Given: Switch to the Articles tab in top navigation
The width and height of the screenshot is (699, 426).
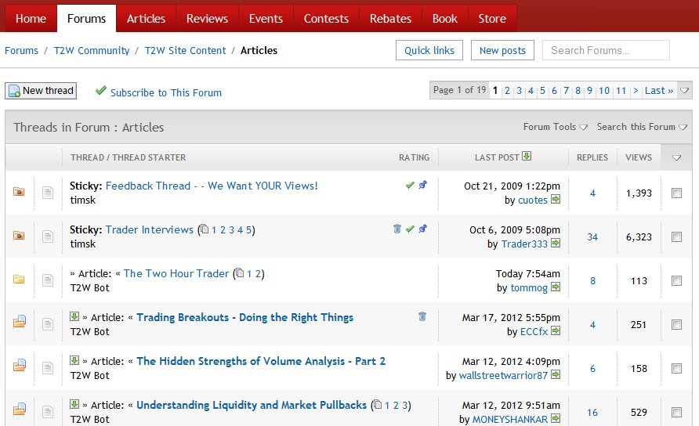Looking at the screenshot, I should pos(146,18).
